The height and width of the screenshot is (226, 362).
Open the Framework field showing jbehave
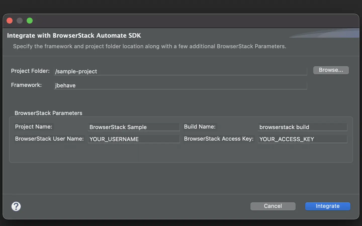click(x=180, y=85)
